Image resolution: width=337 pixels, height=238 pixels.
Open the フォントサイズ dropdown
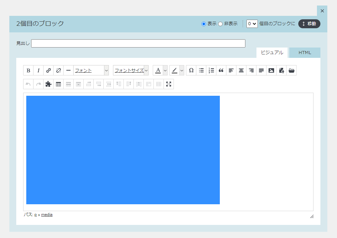coord(131,70)
